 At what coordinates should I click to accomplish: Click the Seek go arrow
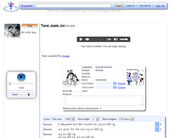tap(29, 95)
